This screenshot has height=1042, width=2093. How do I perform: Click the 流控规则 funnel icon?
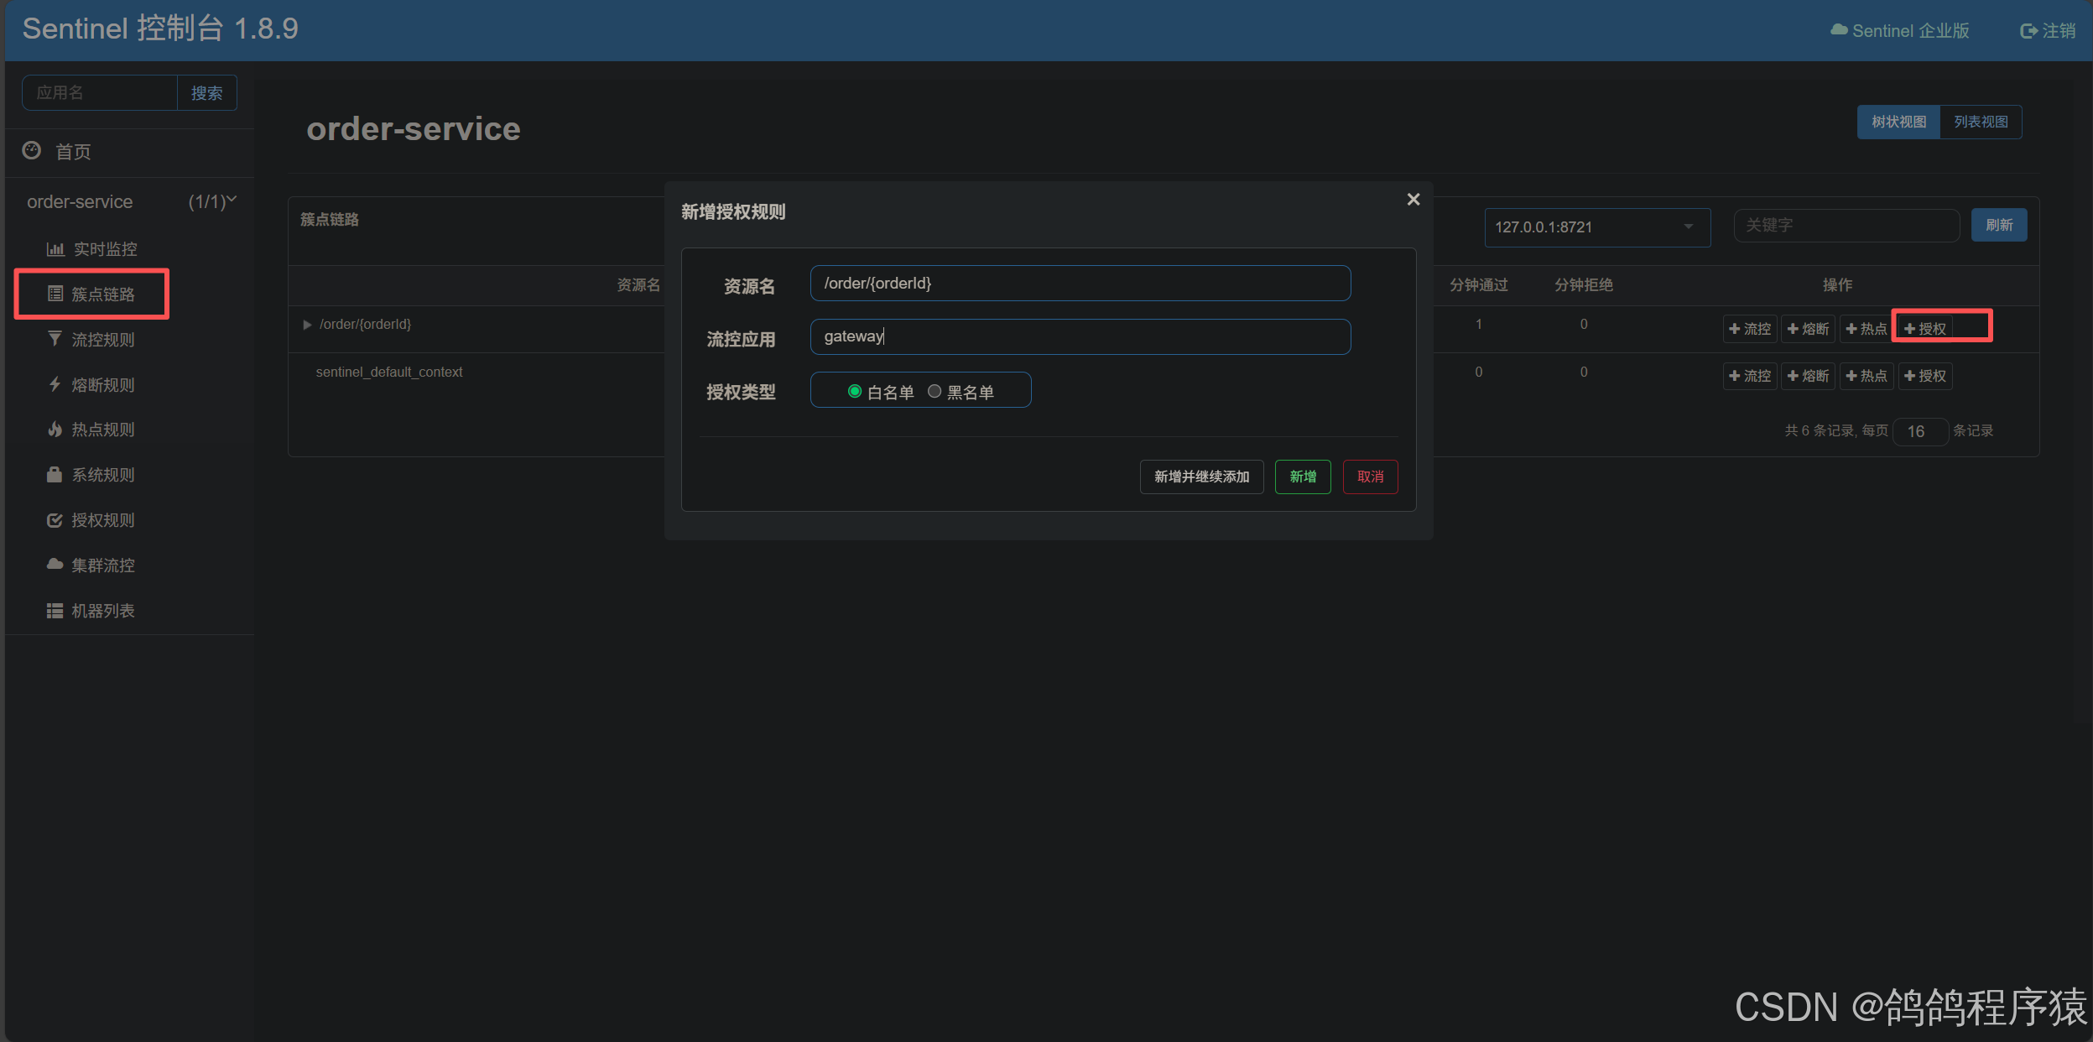click(x=55, y=339)
